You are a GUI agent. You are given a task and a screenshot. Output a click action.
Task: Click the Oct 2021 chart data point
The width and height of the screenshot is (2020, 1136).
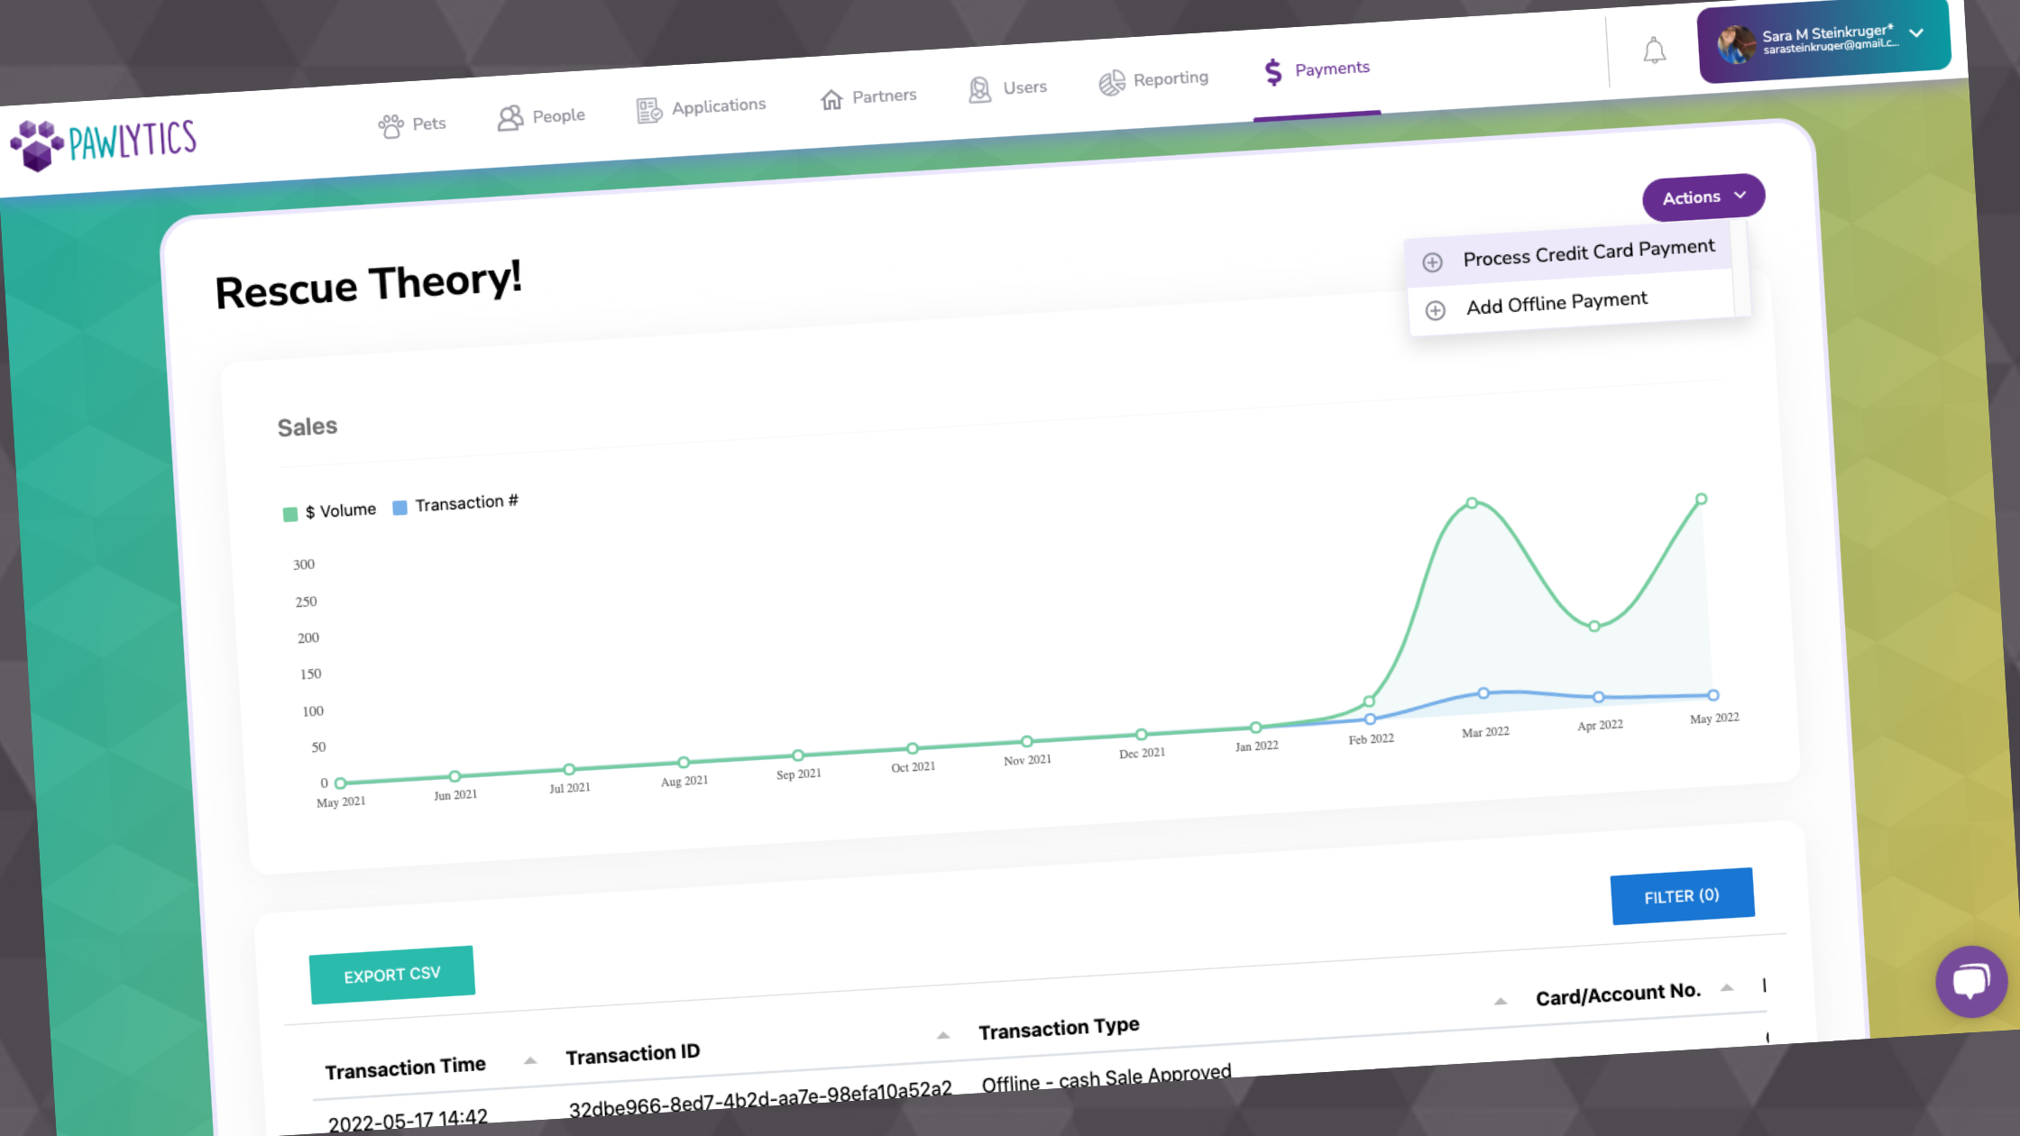pyautogui.click(x=913, y=748)
